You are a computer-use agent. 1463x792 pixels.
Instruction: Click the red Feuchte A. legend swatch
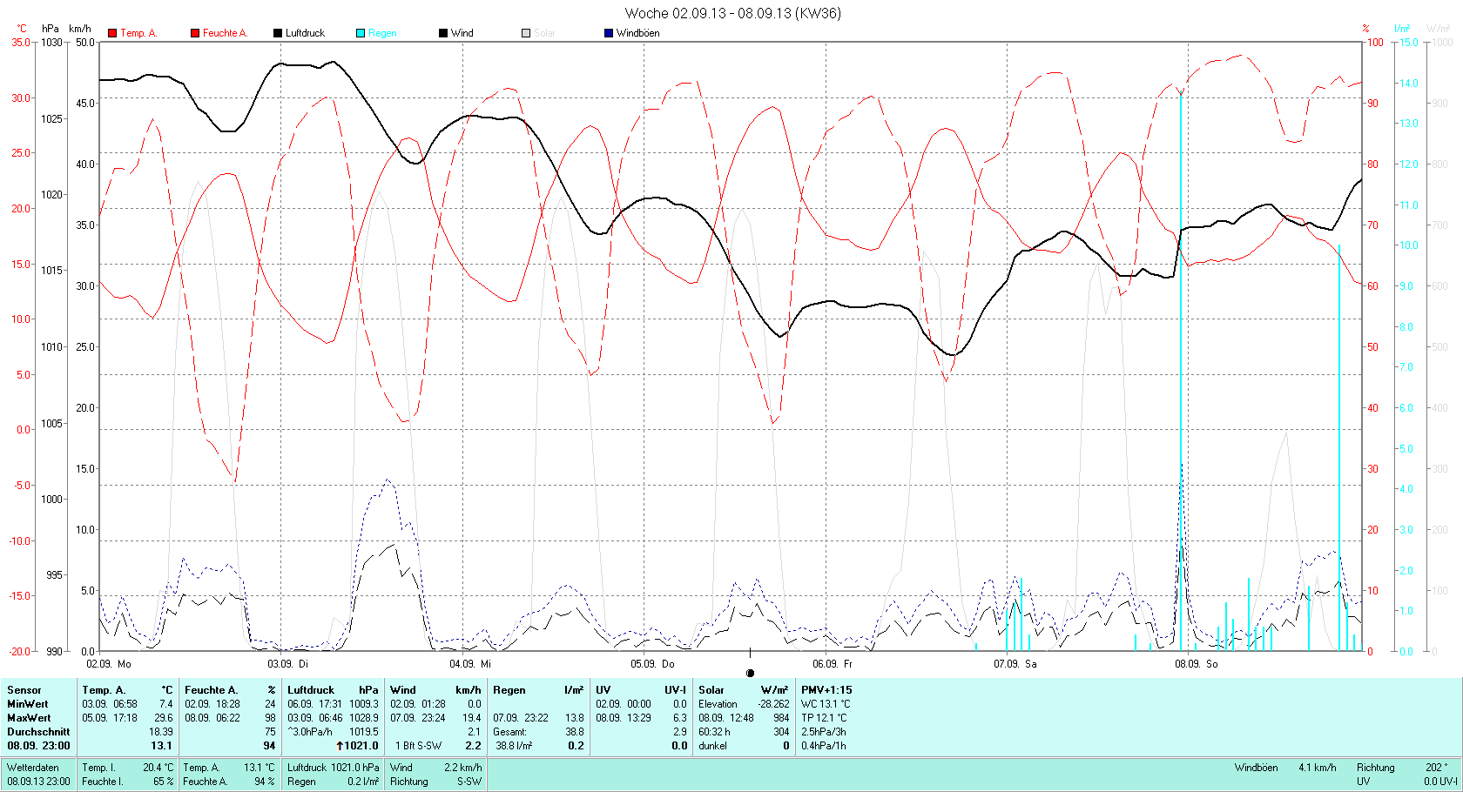click(x=195, y=33)
